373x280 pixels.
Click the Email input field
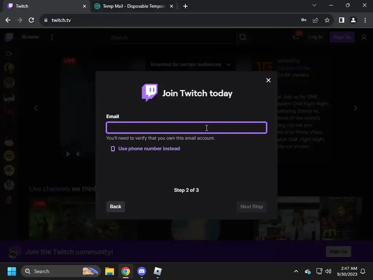[x=186, y=128]
